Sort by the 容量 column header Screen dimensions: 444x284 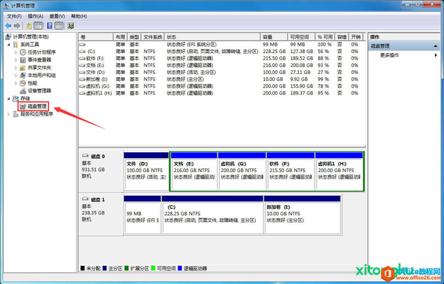pos(274,37)
